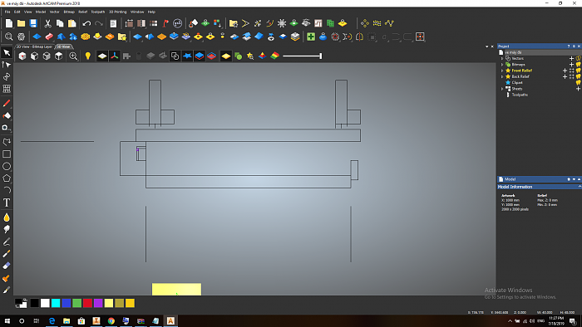Image resolution: width=582 pixels, height=327 pixels.
Task: Toggle Front Relief visibility light bulb
Action: (x=579, y=71)
